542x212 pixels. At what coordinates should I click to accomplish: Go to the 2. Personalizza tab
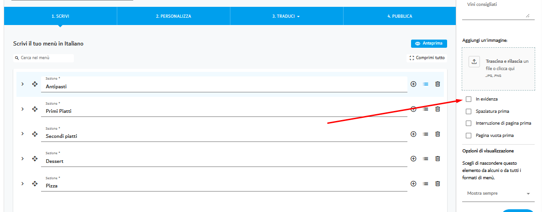pyautogui.click(x=173, y=16)
